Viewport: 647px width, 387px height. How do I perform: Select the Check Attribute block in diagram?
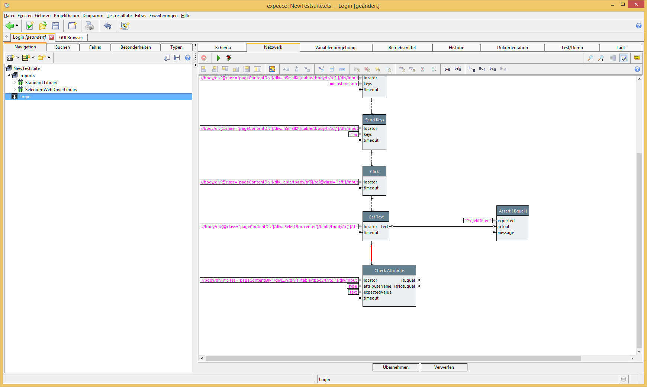pyautogui.click(x=389, y=271)
